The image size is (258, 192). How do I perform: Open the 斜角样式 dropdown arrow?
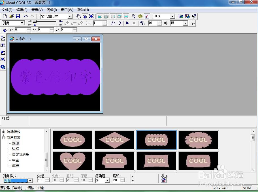(30, 181)
